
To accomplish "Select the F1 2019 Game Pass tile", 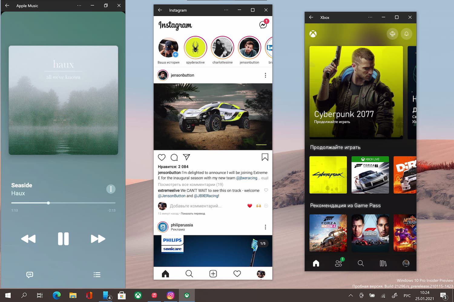I will [x=370, y=233].
